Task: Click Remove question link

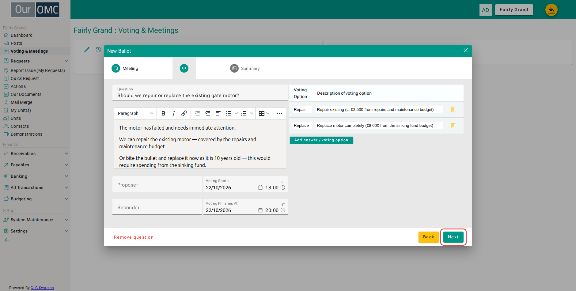Action: click(x=134, y=237)
